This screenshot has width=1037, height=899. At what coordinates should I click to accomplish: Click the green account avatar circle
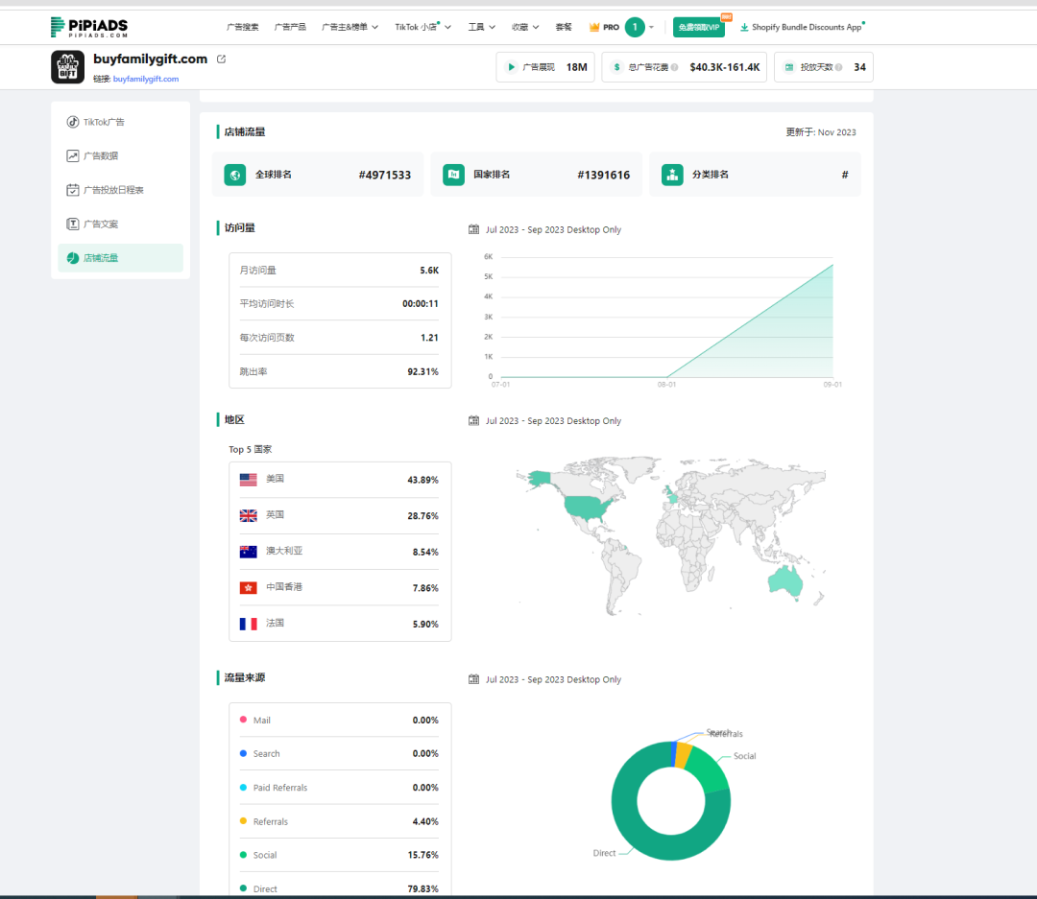pos(635,27)
